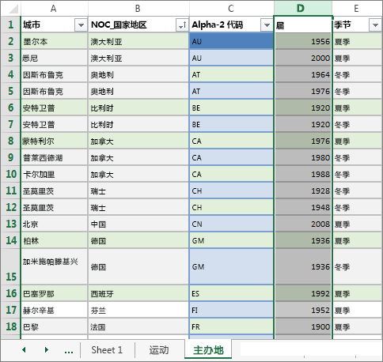The height and width of the screenshot is (362, 383).
Task: Click the year 1952 cell
Action: point(303,310)
